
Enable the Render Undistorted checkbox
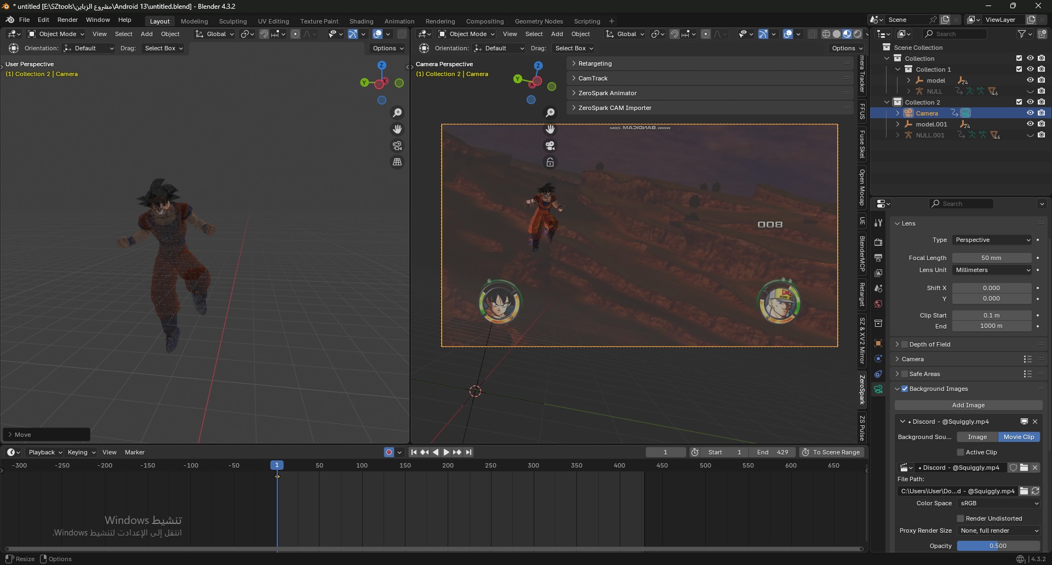tap(960, 518)
